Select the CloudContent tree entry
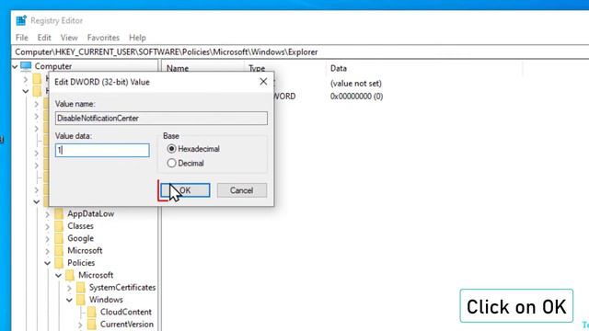The image size is (589, 331). [x=125, y=313]
